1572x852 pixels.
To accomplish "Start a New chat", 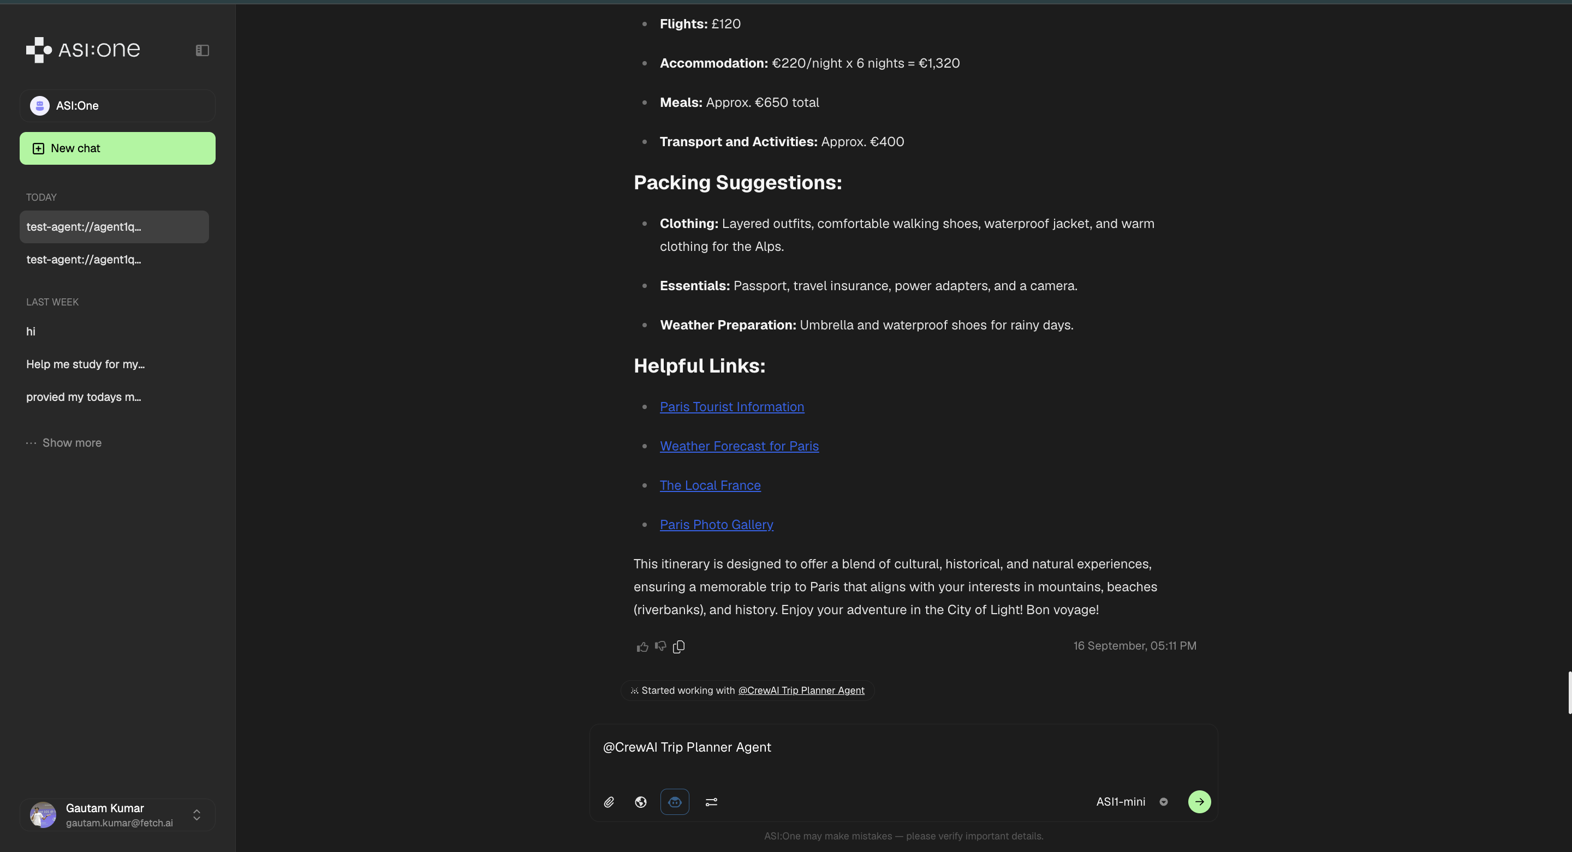I will point(117,148).
